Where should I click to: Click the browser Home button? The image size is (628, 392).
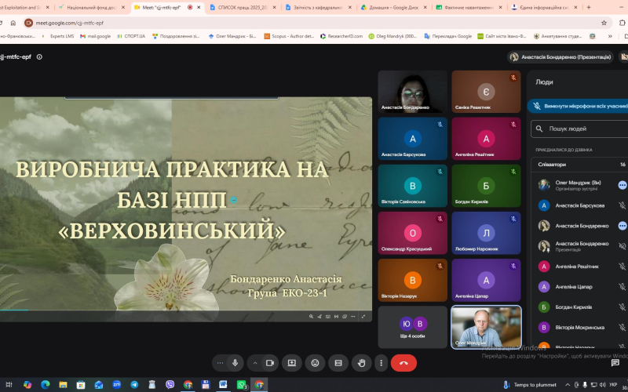tap(13, 23)
